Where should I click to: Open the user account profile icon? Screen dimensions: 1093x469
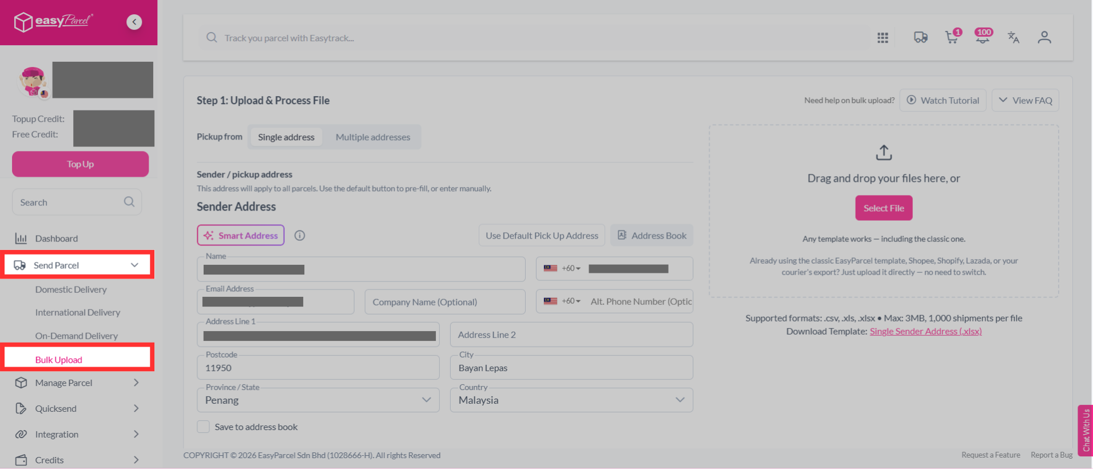tap(1044, 38)
